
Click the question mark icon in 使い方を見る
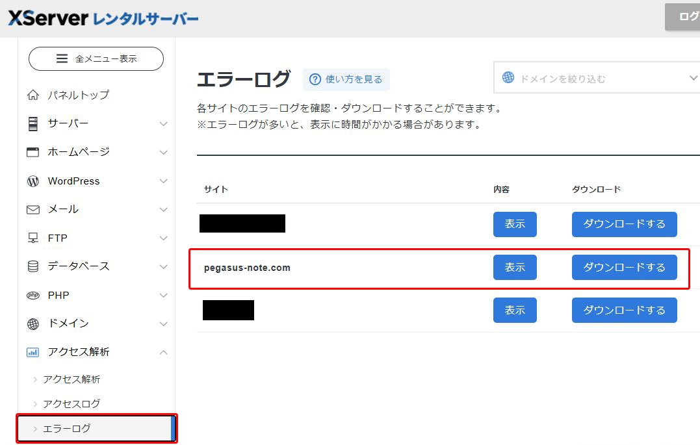(x=315, y=79)
